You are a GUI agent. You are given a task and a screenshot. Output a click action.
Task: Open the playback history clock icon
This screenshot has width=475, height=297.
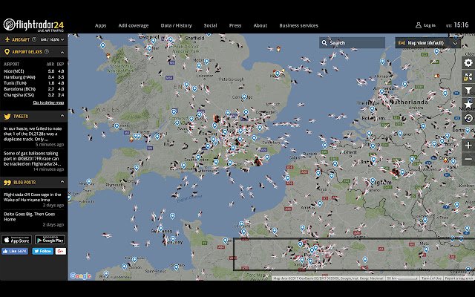point(468,118)
